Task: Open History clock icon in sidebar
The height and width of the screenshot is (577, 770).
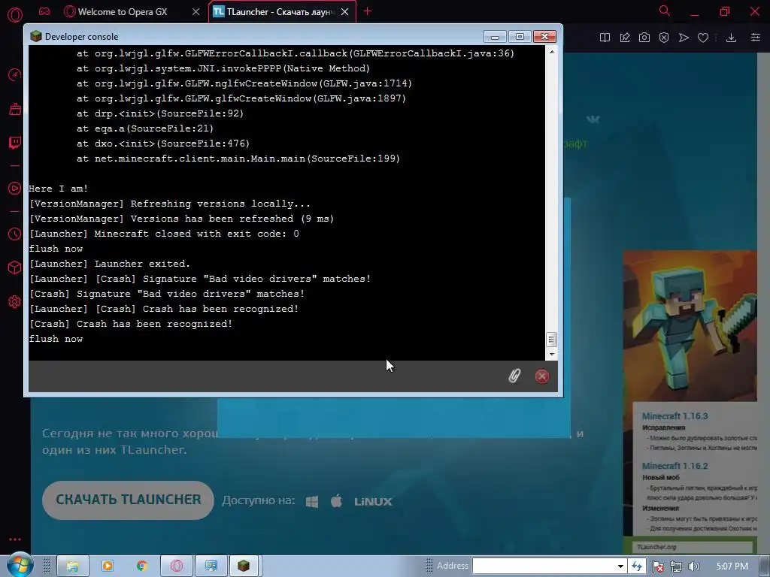Action: coord(15,234)
